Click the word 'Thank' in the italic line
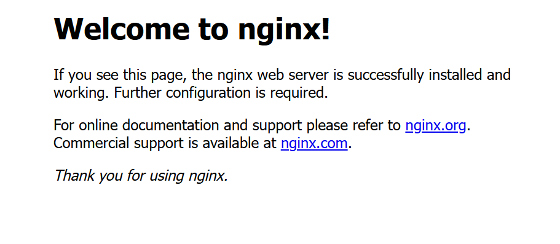The height and width of the screenshot is (244, 560). (74, 176)
